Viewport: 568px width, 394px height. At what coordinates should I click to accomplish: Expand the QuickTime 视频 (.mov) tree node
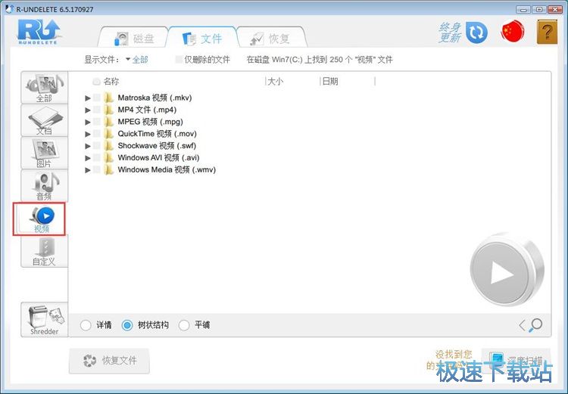pyautogui.click(x=88, y=134)
